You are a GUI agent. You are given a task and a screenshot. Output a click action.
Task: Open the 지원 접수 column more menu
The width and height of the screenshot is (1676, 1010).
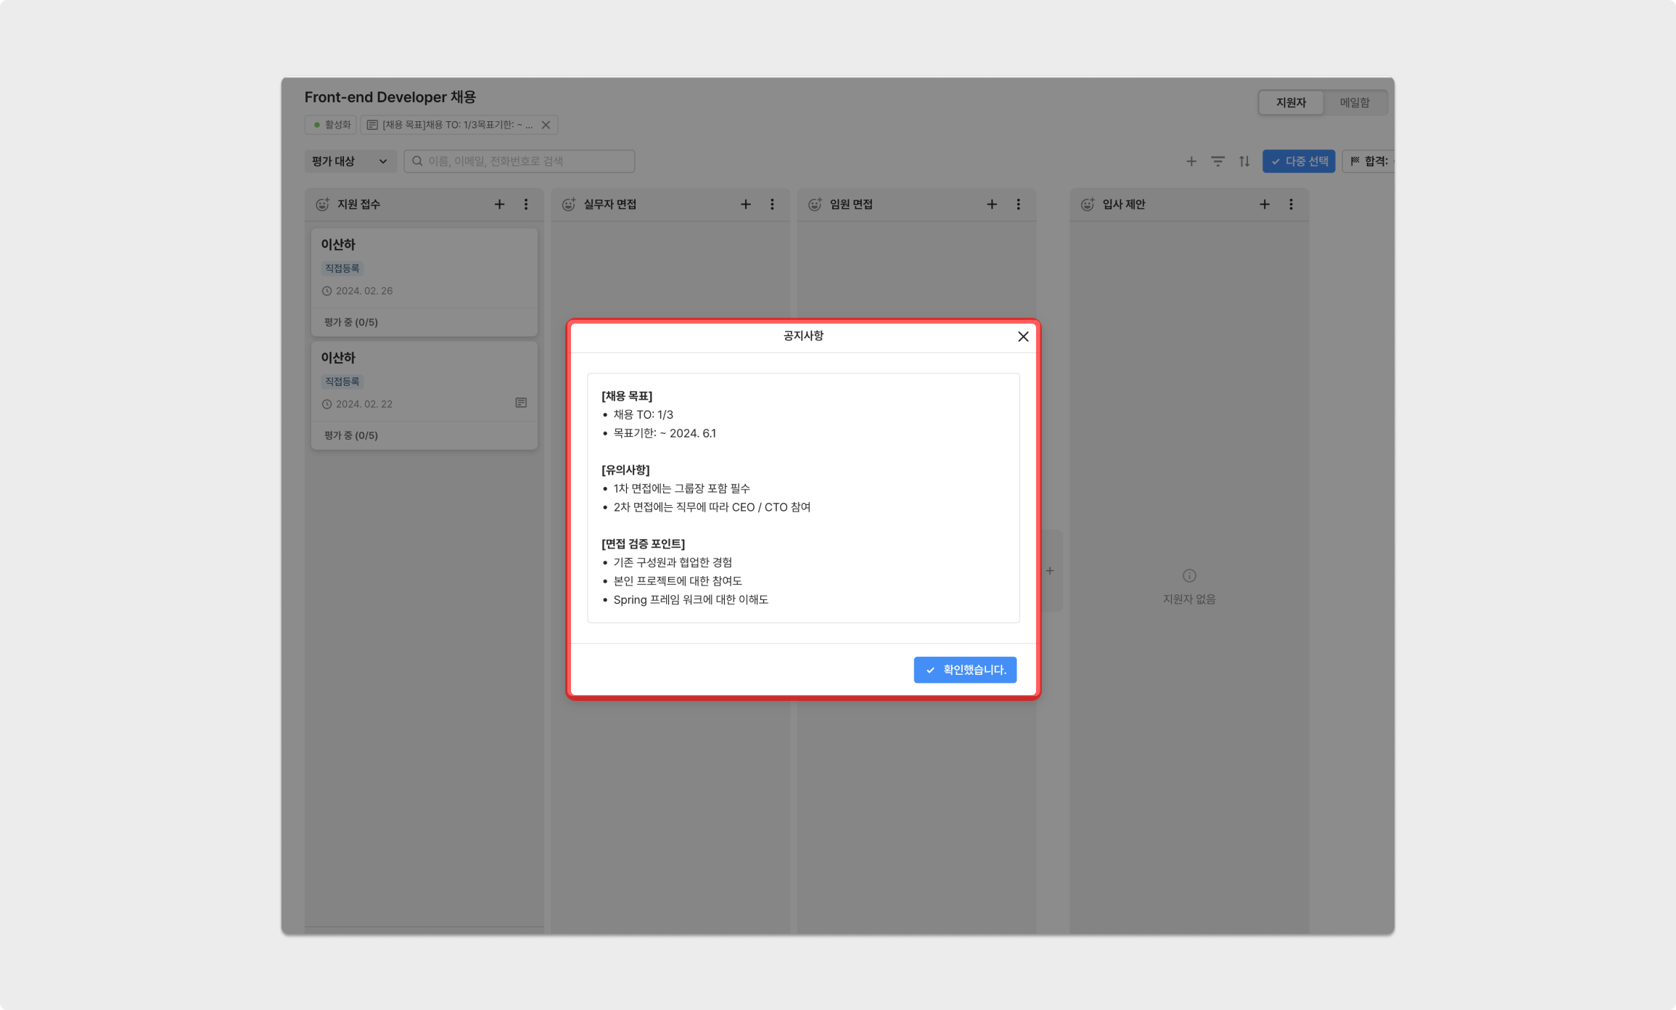point(526,205)
